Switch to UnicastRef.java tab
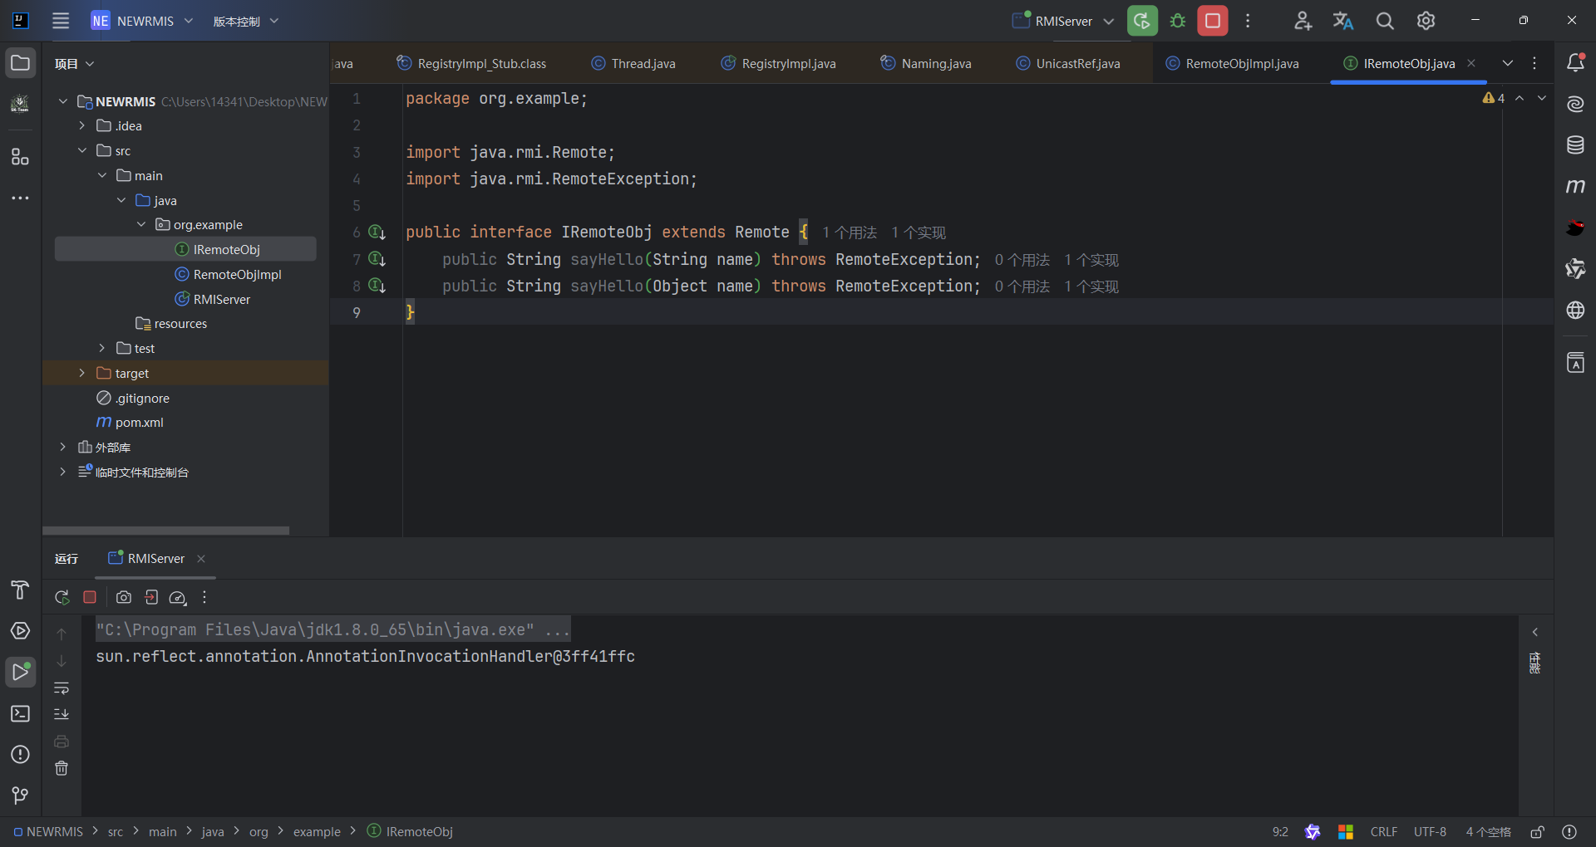Screen dimensions: 1596x847 [x=1068, y=63]
